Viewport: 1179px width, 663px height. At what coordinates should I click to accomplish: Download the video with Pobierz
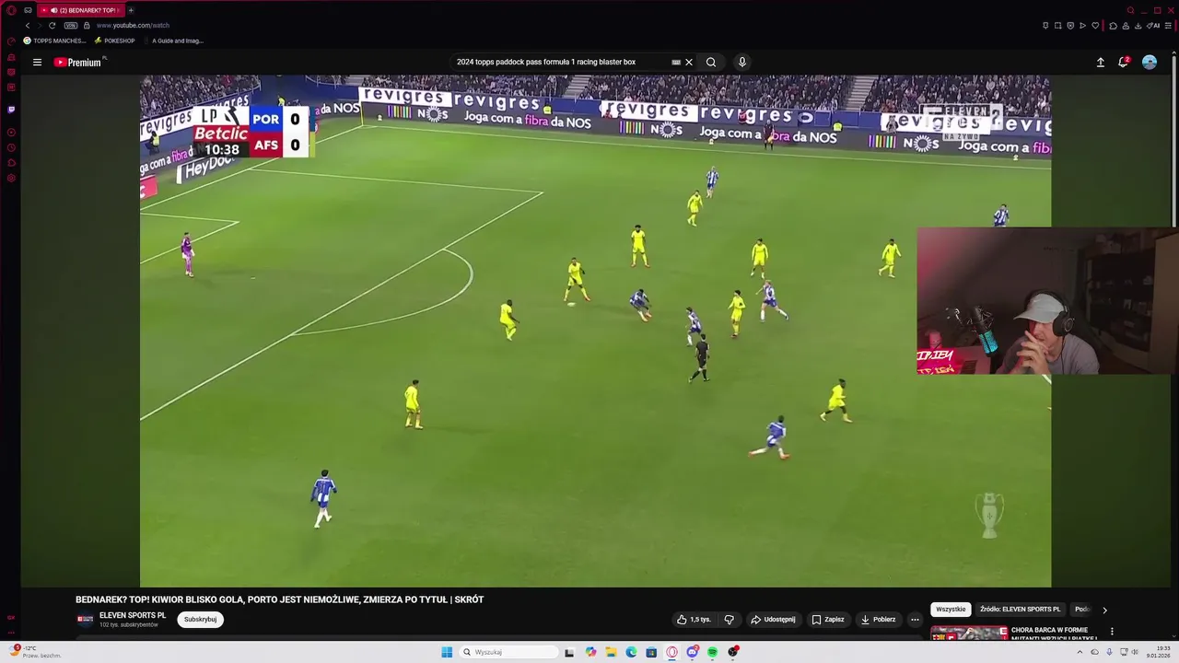pyautogui.click(x=878, y=620)
